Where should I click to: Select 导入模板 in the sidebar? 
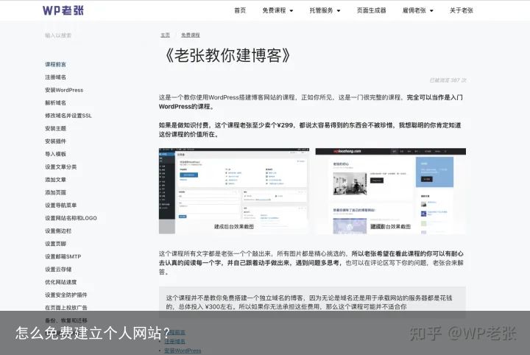click(x=55, y=154)
